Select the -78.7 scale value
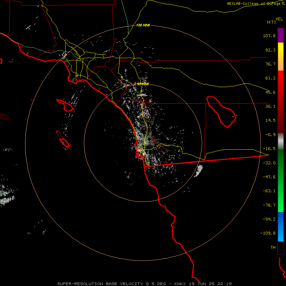286x286 pixels. click(x=269, y=205)
